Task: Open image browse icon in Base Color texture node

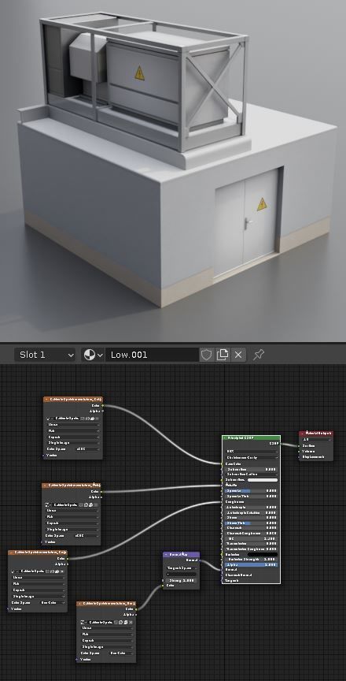Action: click(50, 419)
